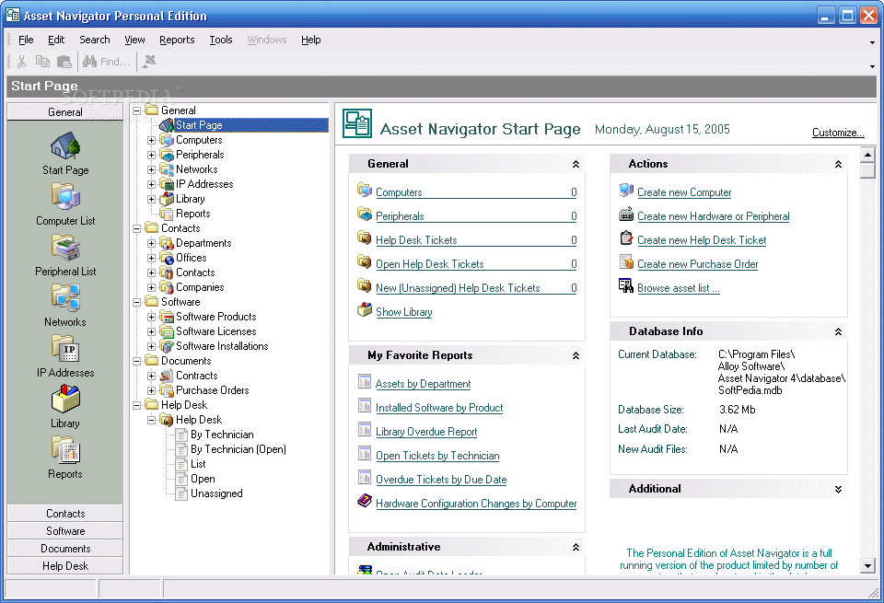This screenshot has height=603, width=884.
Task: Click the Show Library box icon
Action: (x=365, y=310)
